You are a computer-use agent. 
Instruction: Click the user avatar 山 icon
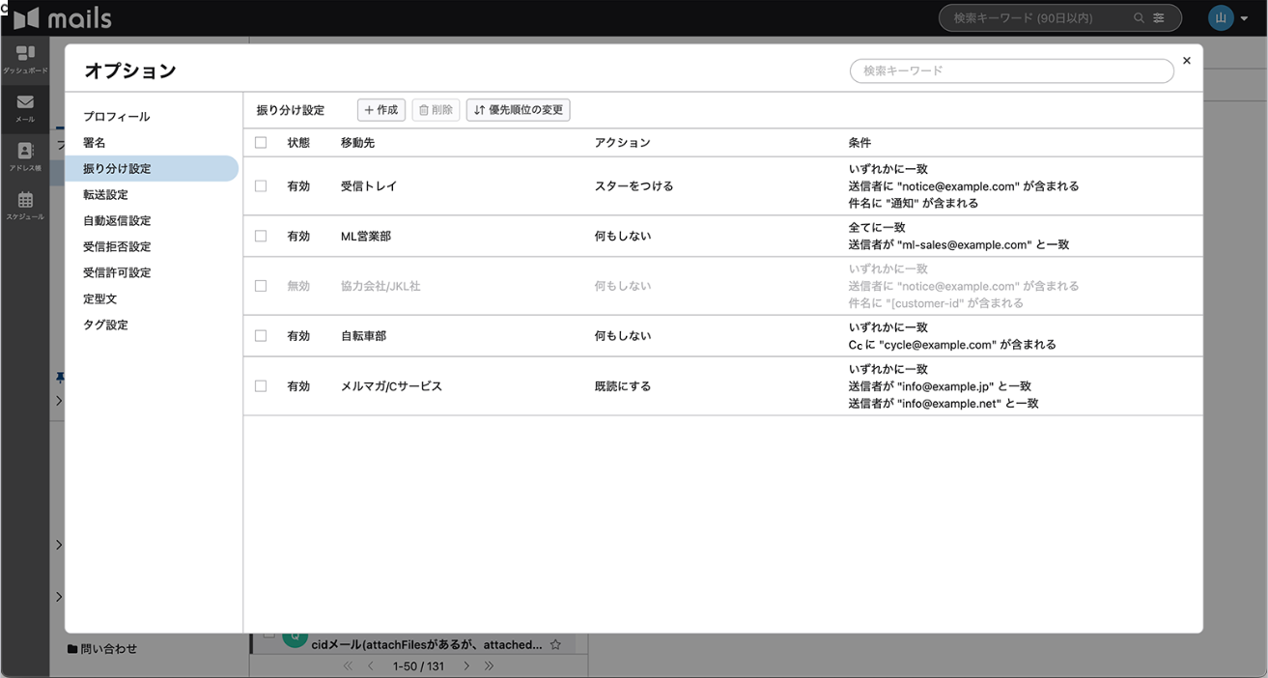1221,18
